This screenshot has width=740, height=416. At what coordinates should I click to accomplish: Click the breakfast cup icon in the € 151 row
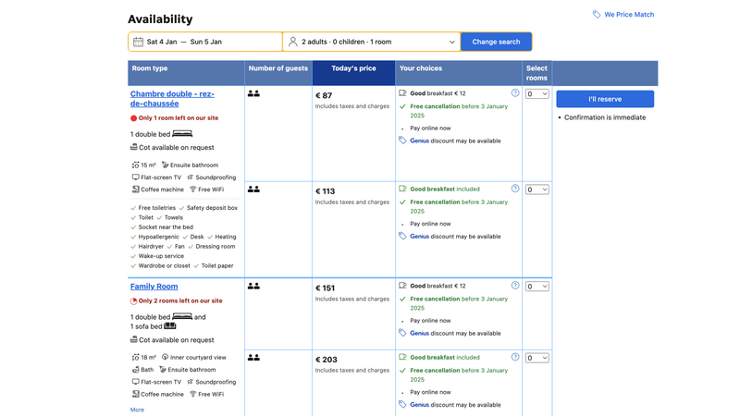point(402,286)
